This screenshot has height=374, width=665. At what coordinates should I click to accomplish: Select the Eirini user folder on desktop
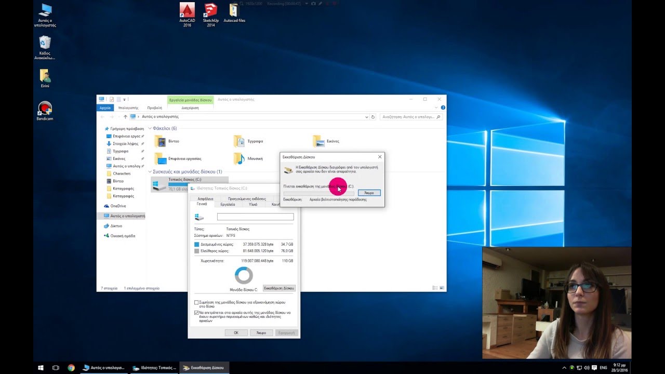pos(45,78)
